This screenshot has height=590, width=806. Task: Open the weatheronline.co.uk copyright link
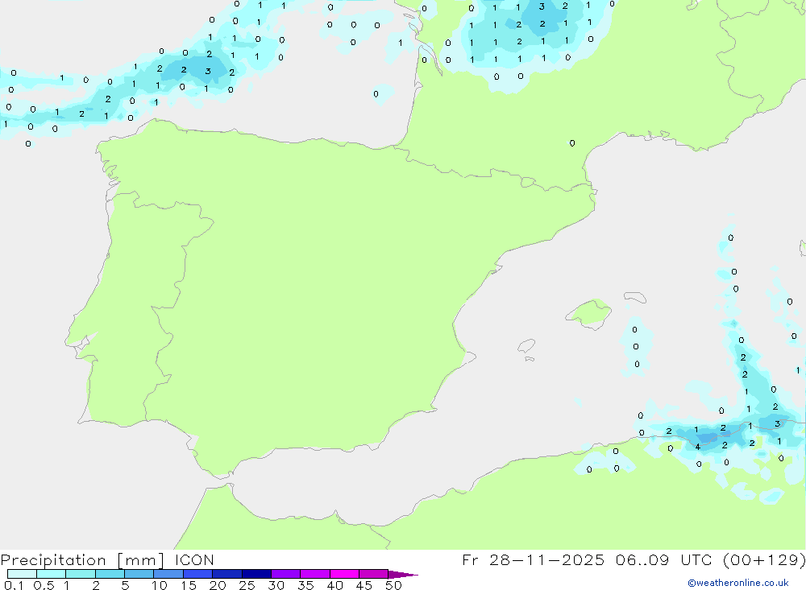738,583
